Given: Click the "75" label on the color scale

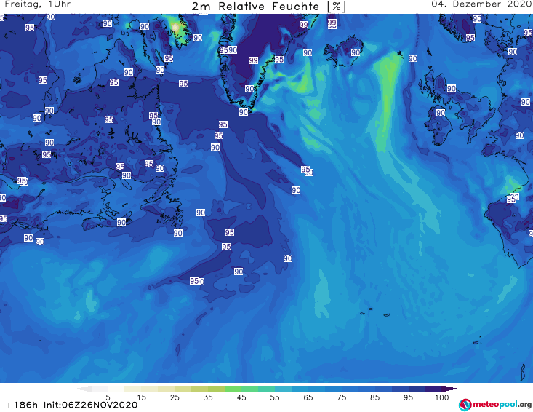Looking at the screenshot, I should pos(342,397).
